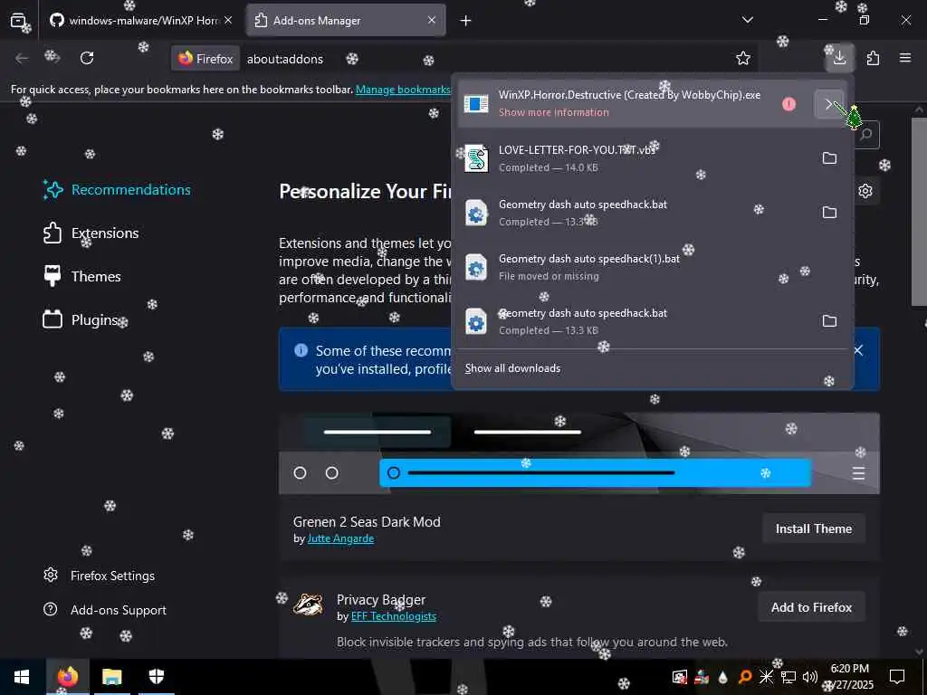Viewport: 927px width, 695px height.
Task: Click the add-ons search magnifier icon
Action: [866, 135]
